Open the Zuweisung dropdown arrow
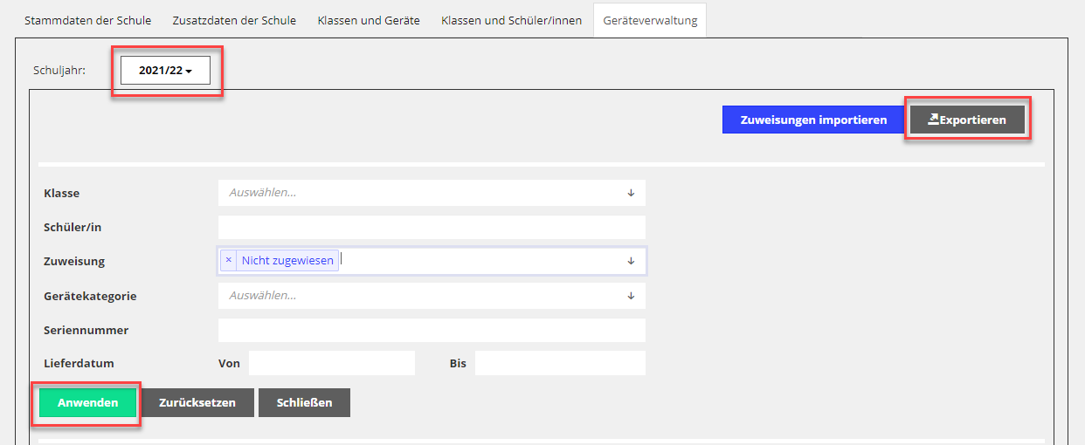Viewport: 1085px width, 445px height. pos(631,261)
